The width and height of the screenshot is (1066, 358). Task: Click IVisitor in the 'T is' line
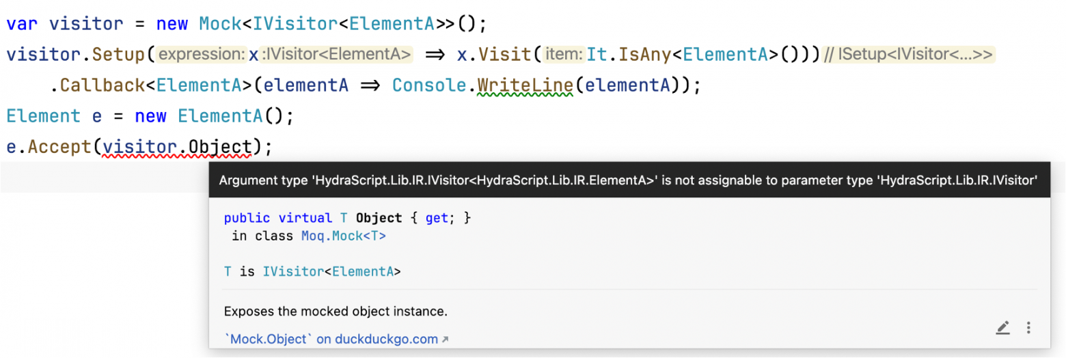click(x=292, y=271)
